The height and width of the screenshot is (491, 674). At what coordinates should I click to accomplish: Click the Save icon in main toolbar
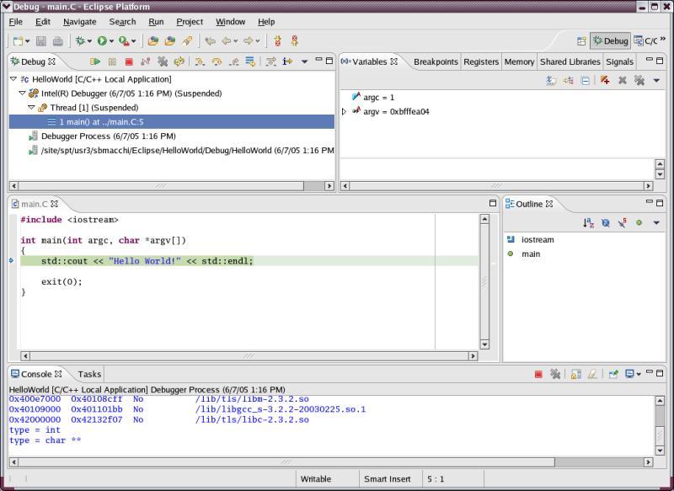tap(41, 41)
